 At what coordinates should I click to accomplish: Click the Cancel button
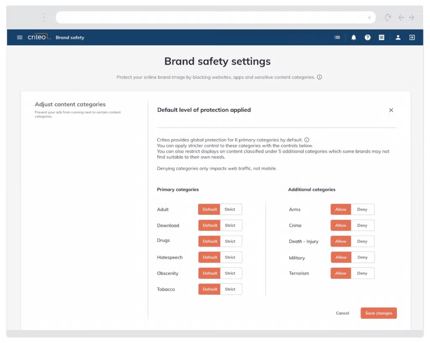tap(343, 313)
